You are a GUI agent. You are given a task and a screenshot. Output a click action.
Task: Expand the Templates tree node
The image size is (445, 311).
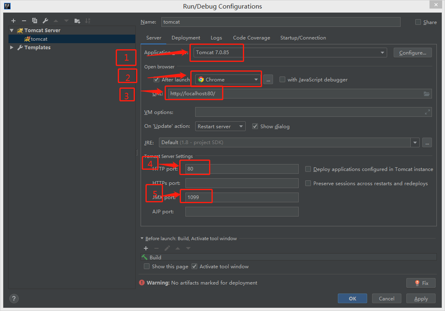pos(12,47)
